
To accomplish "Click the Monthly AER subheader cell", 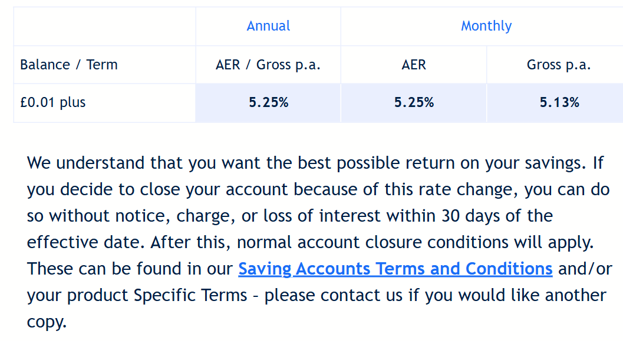I will (x=414, y=65).
